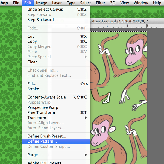Choose Cut from Edit menu
The height and width of the screenshot is (164, 164).
[56, 36]
